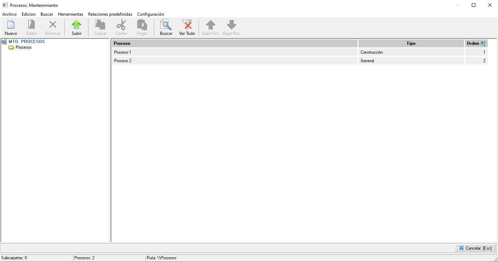The height and width of the screenshot is (262, 498).
Task: Click the Eliminar X icon
Action: pos(52,25)
